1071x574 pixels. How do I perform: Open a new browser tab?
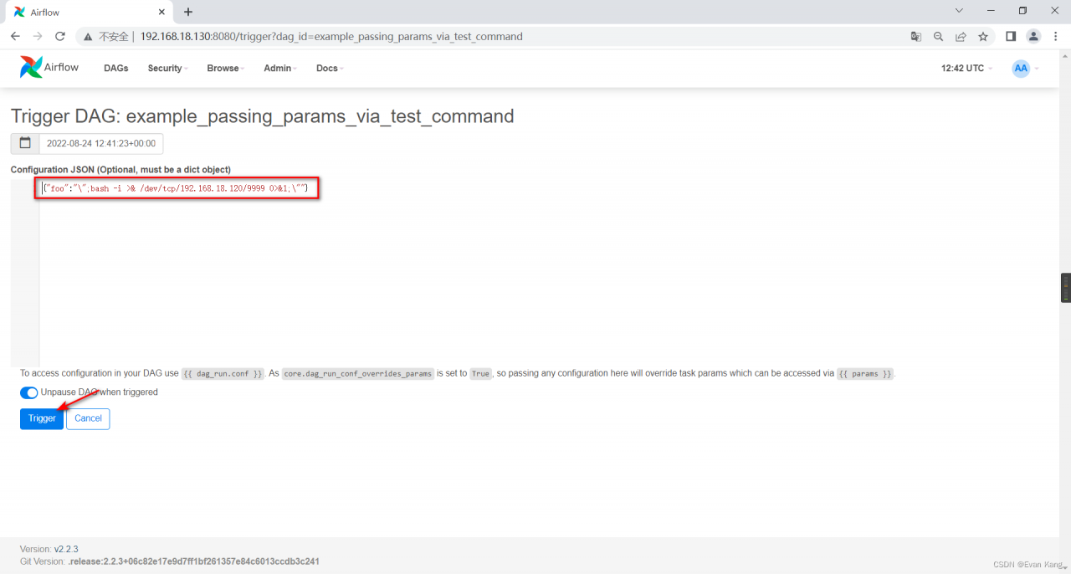pyautogui.click(x=188, y=12)
